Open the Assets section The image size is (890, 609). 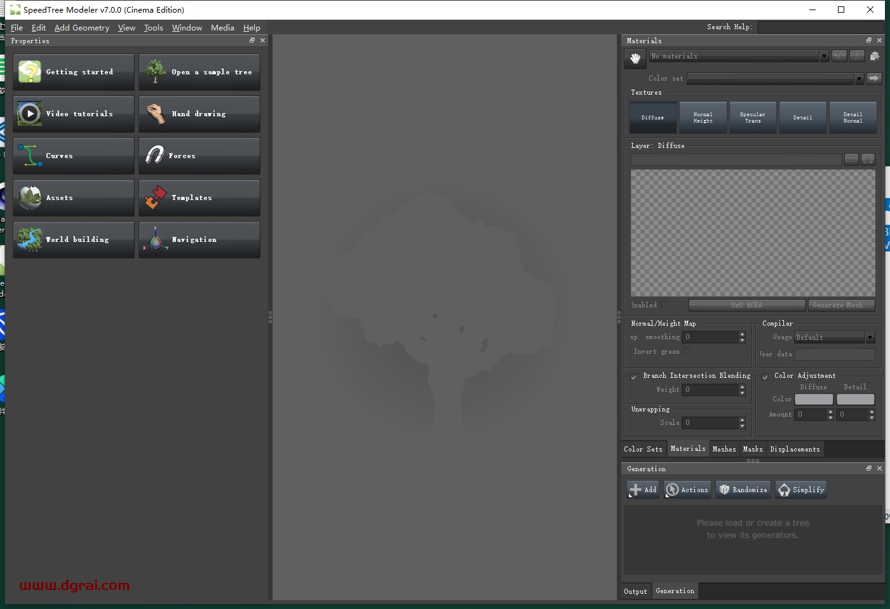click(74, 197)
